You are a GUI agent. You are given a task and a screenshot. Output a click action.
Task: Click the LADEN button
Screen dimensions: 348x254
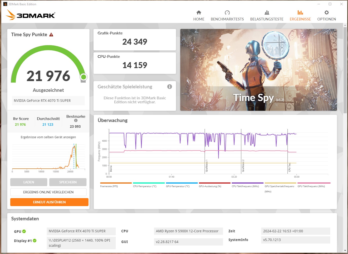(29, 182)
